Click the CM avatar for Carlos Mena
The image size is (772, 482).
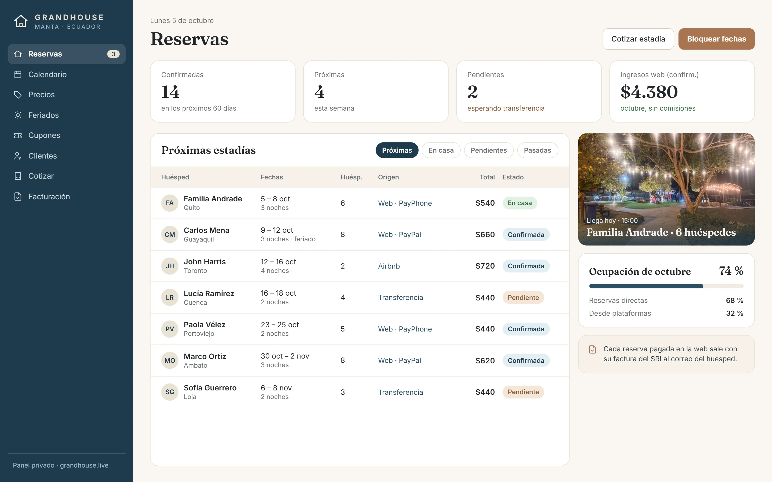click(x=170, y=235)
